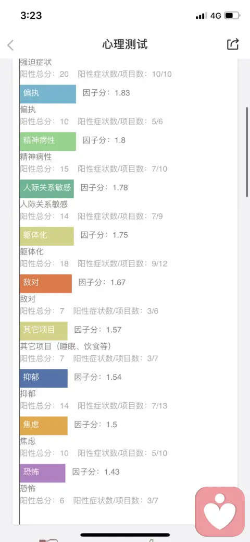Tap the pink heart floating icon
Screen dimensions: 250x542
pos(220,512)
